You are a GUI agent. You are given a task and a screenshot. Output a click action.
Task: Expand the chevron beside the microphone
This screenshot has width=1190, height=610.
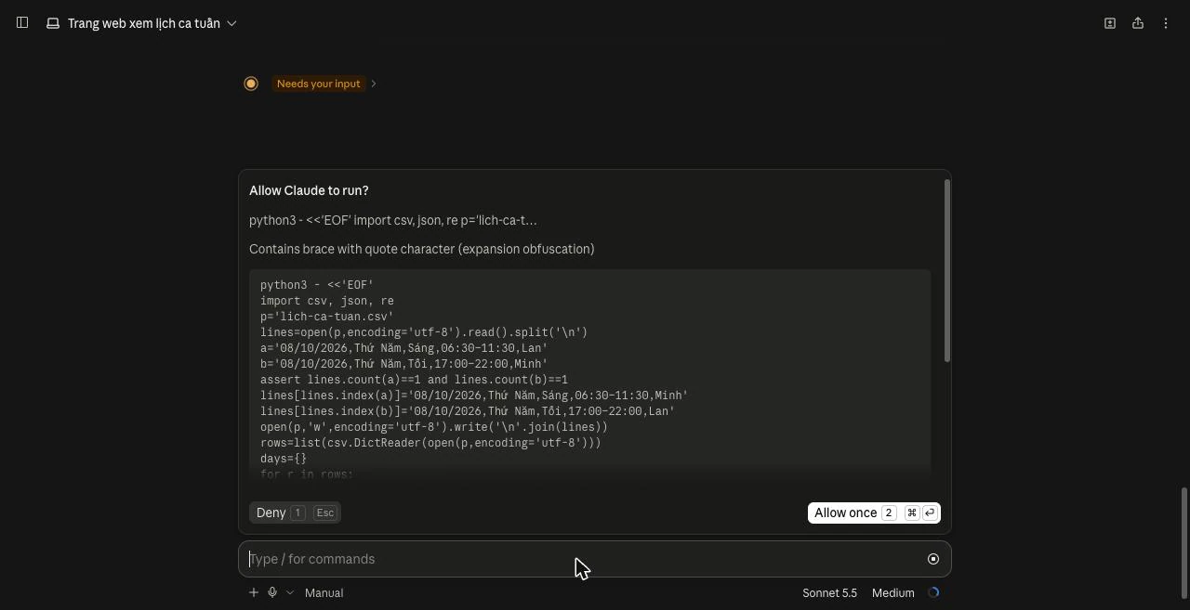pyautogui.click(x=290, y=592)
